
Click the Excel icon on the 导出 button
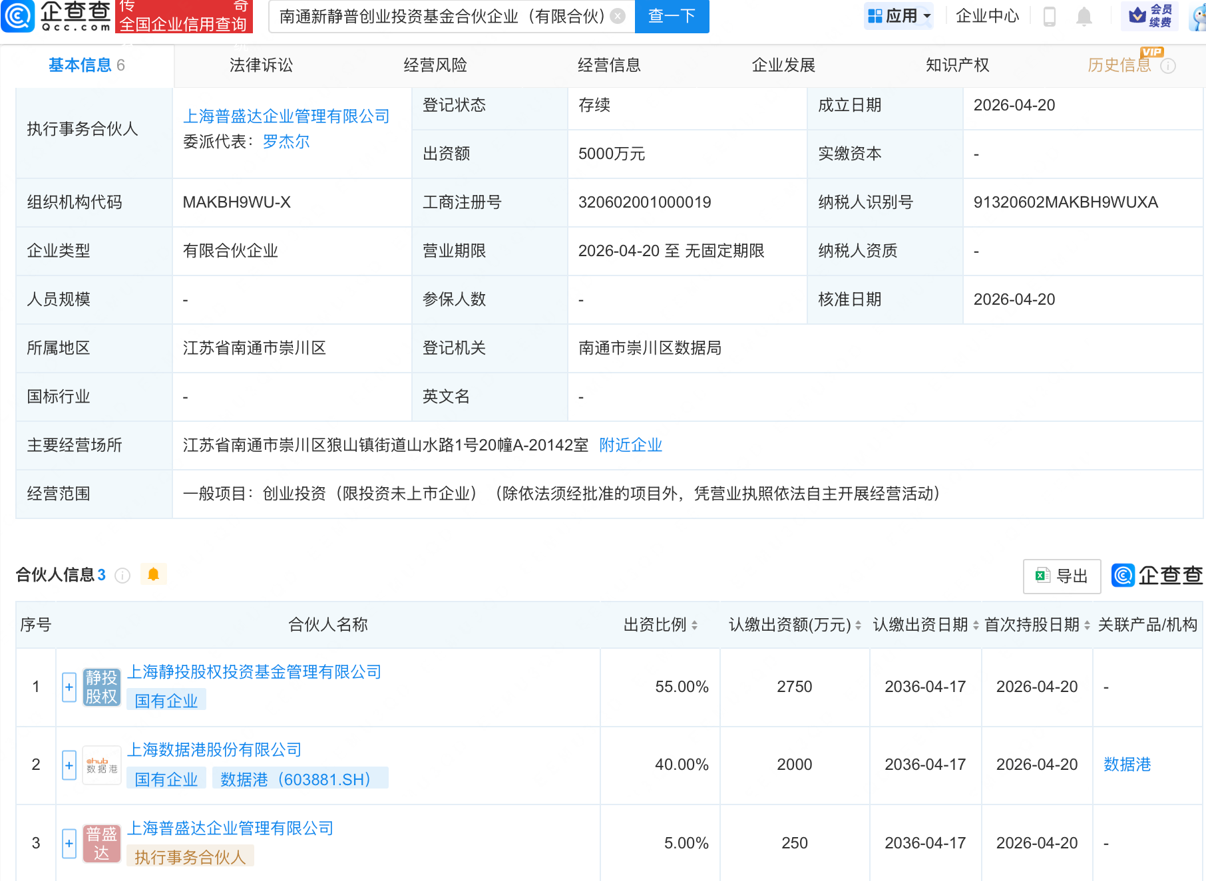click(x=1042, y=576)
